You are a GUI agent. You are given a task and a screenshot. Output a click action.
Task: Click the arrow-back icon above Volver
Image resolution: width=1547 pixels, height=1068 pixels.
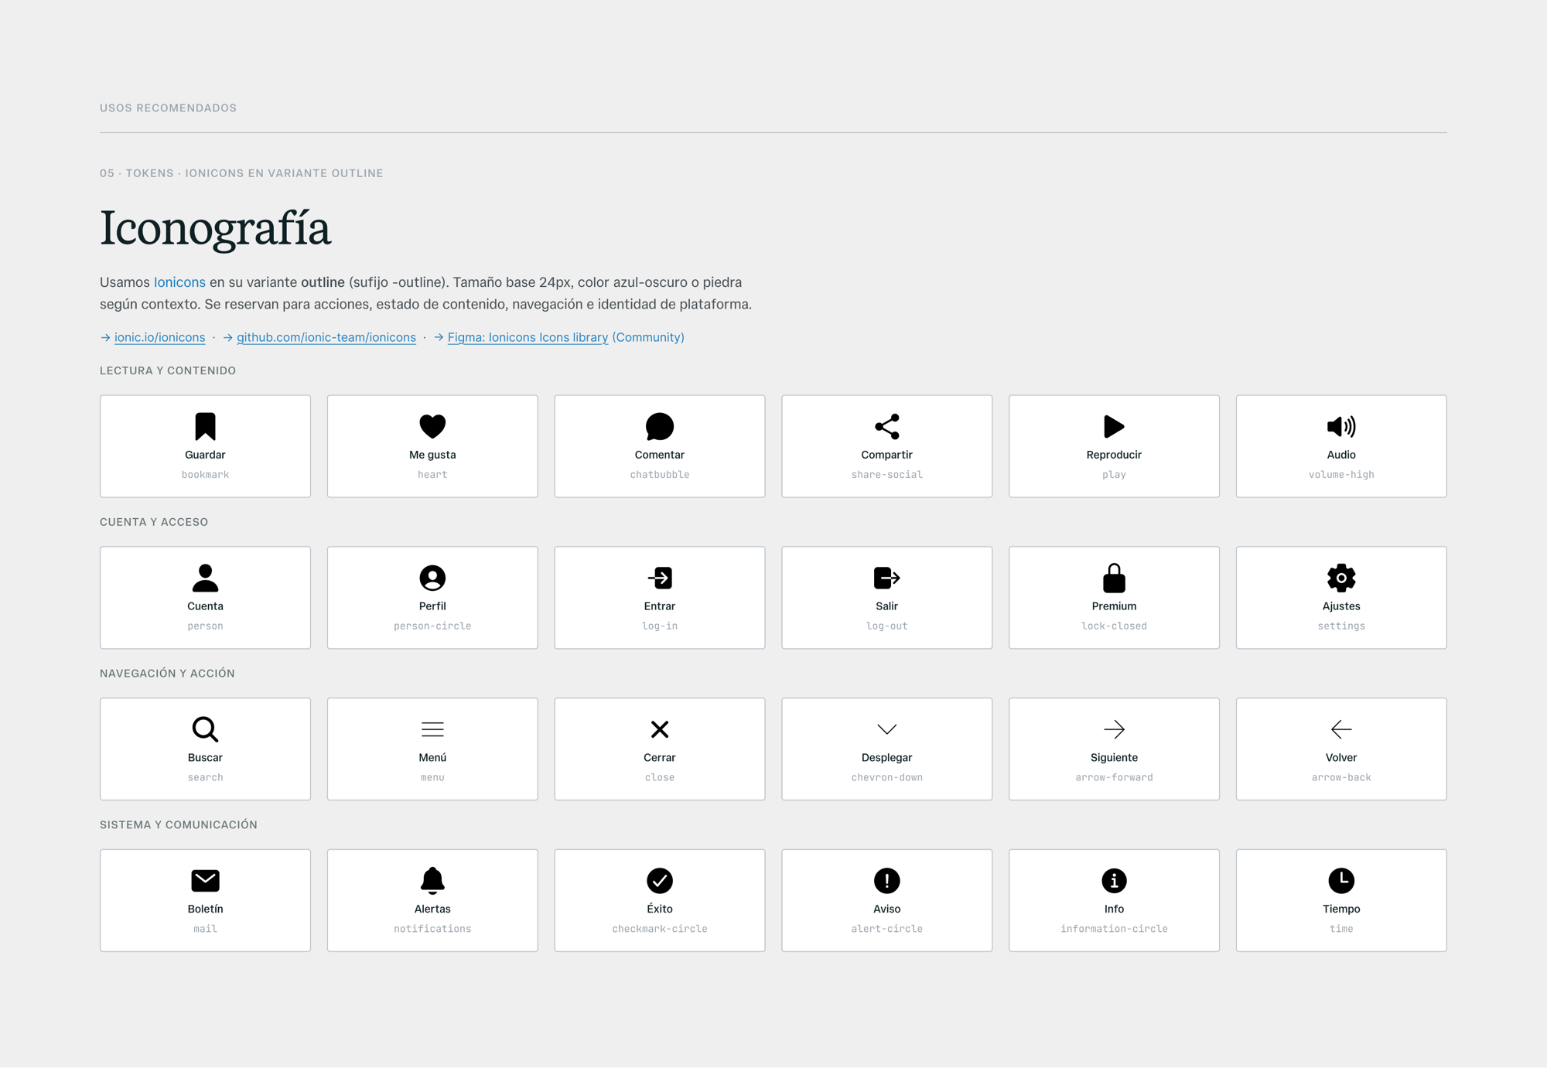tap(1341, 729)
